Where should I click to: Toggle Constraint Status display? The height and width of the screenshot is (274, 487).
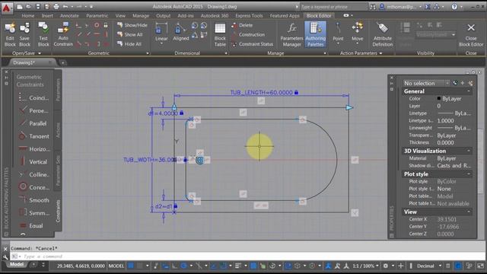click(252, 44)
